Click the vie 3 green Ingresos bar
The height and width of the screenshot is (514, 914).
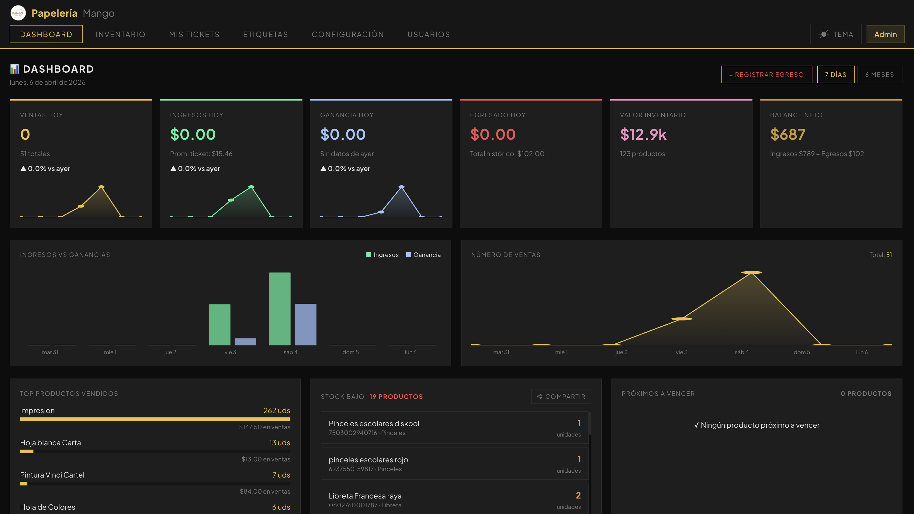[x=219, y=325]
